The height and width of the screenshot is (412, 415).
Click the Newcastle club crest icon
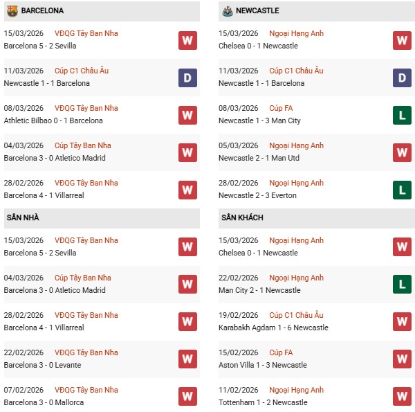tap(227, 11)
